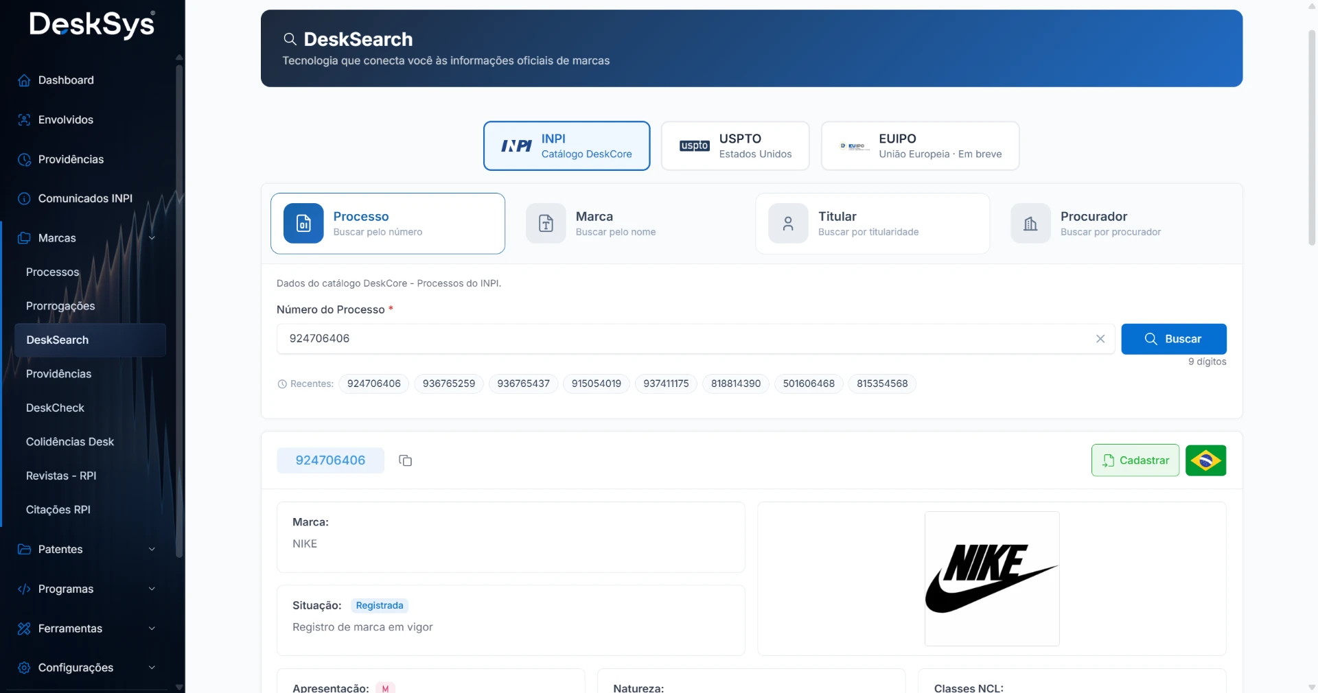Copy the process number icon

tap(405, 461)
